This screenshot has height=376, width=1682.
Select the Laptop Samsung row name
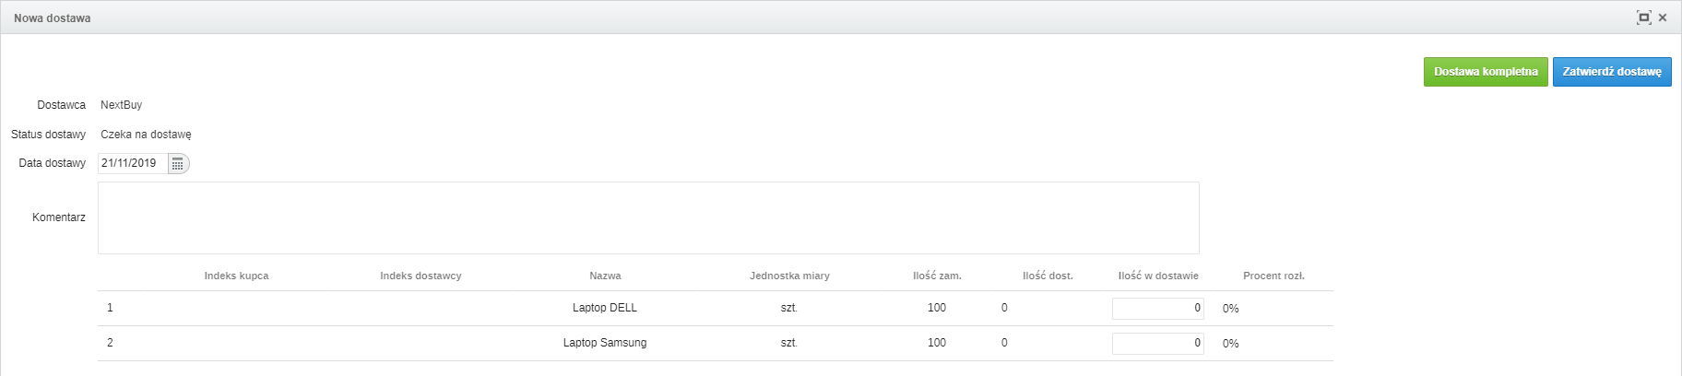tap(605, 343)
